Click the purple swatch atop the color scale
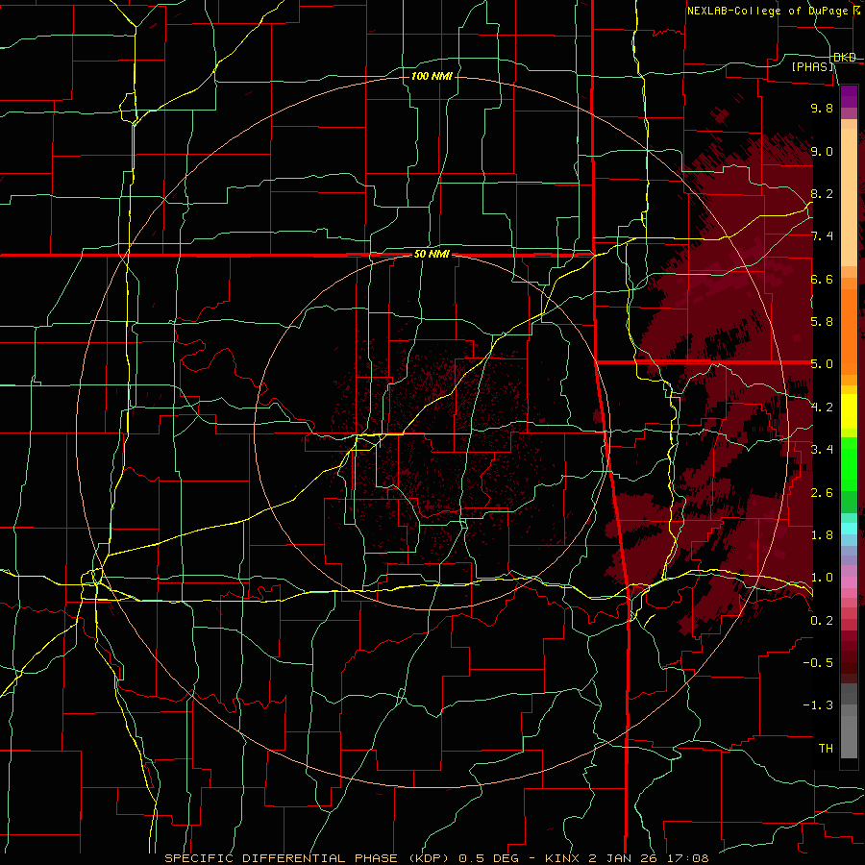Viewport: 865px width, 865px height. (849, 96)
